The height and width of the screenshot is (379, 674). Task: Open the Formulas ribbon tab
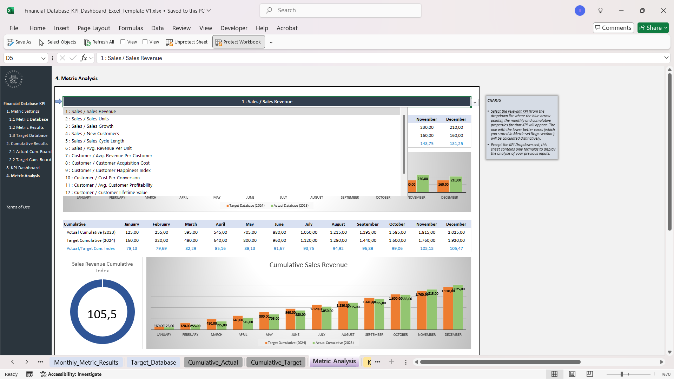[x=131, y=28]
